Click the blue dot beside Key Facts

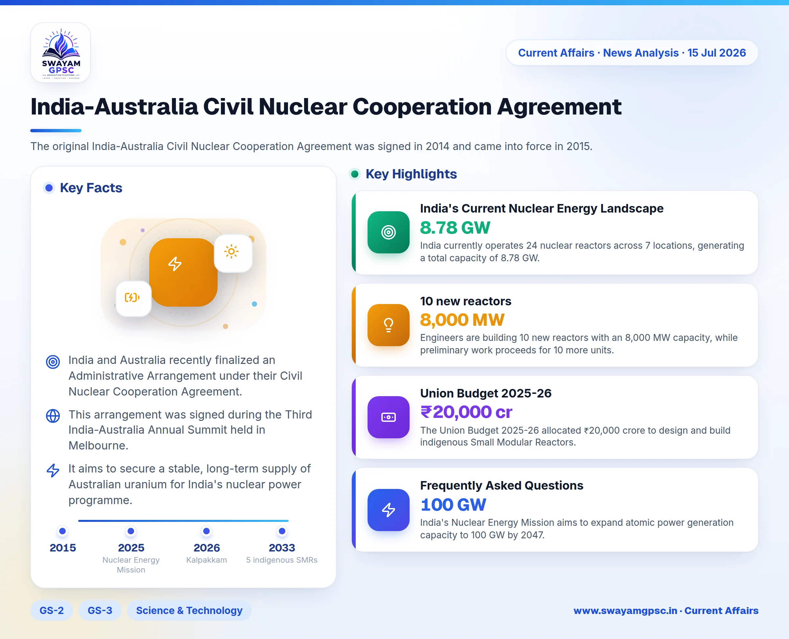click(x=49, y=188)
